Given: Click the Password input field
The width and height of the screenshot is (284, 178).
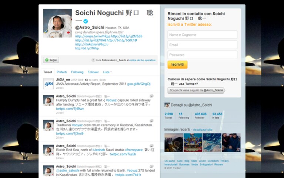Looking at the screenshot, I should click(202, 55).
